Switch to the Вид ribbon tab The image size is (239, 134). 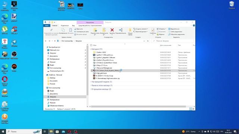(x=74, y=26)
